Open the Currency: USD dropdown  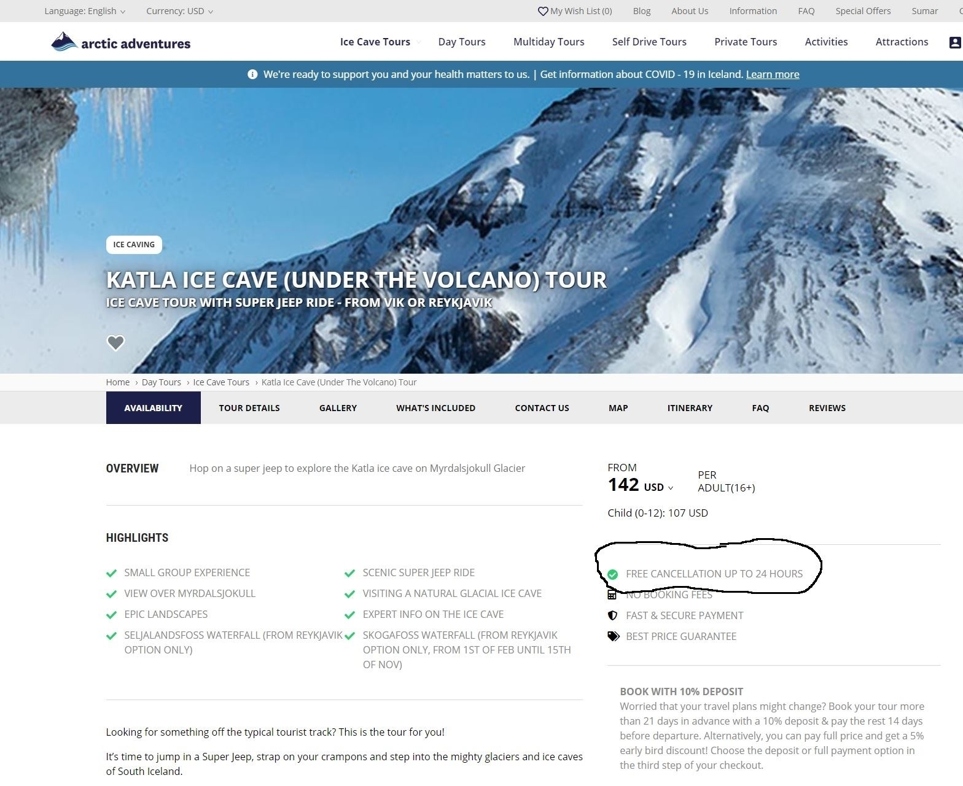[179, 11]
